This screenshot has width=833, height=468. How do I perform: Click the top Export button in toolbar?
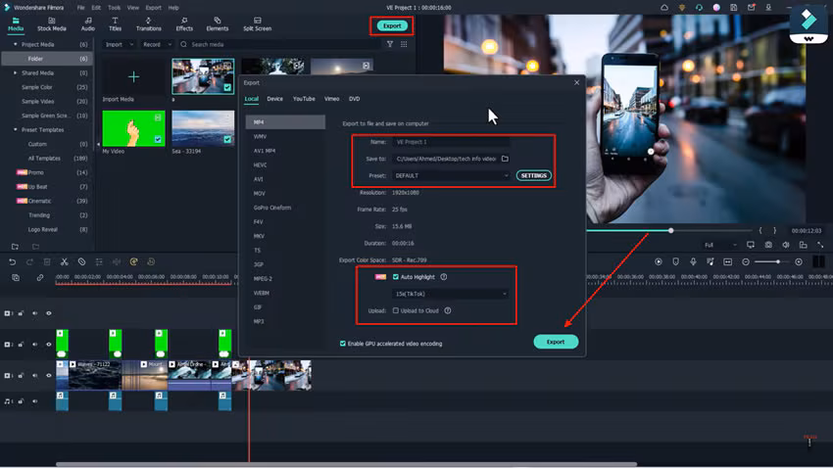pyautogui.click(x=392, y=25)
